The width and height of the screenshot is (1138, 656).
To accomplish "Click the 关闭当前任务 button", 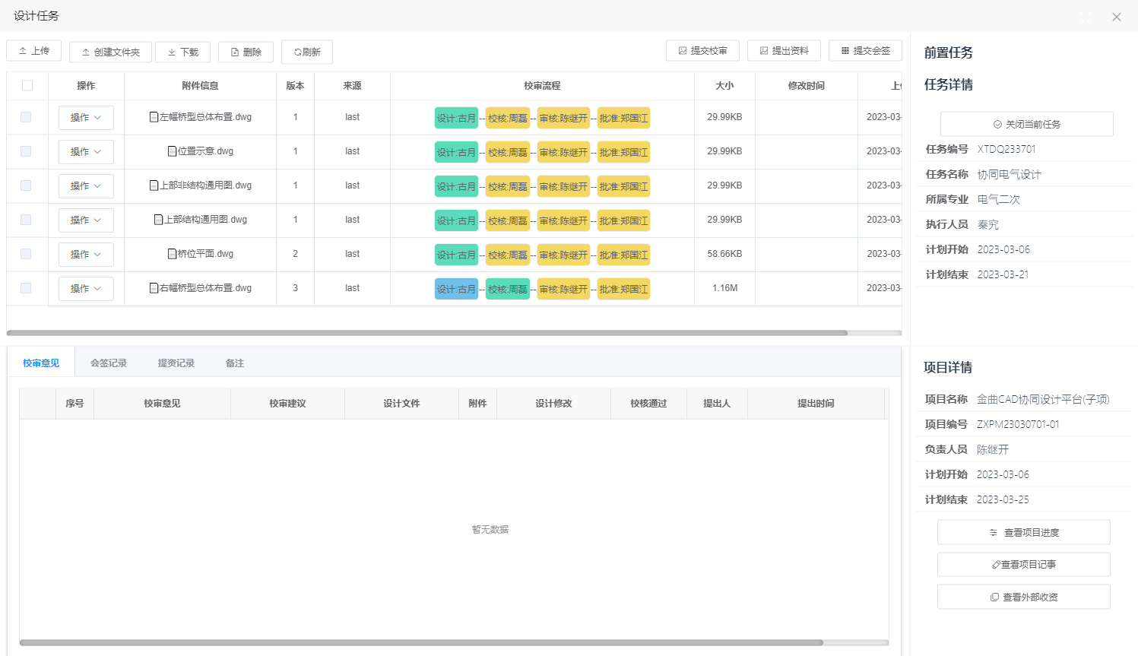I will point(1026,124).
